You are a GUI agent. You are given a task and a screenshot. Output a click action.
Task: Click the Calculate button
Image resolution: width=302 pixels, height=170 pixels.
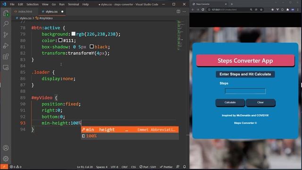click(230, 102)
